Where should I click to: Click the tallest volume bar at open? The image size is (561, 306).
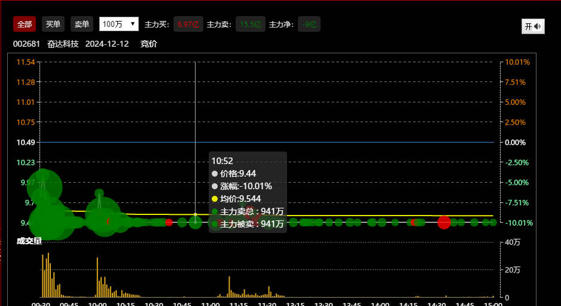point(48,275)
